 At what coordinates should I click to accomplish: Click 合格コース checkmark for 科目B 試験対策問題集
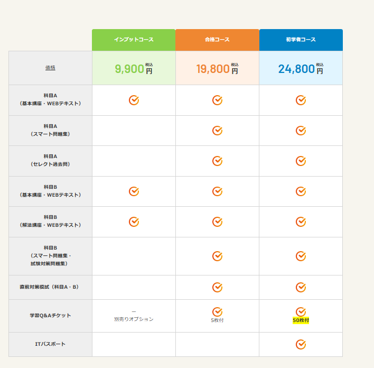point(217,256)
